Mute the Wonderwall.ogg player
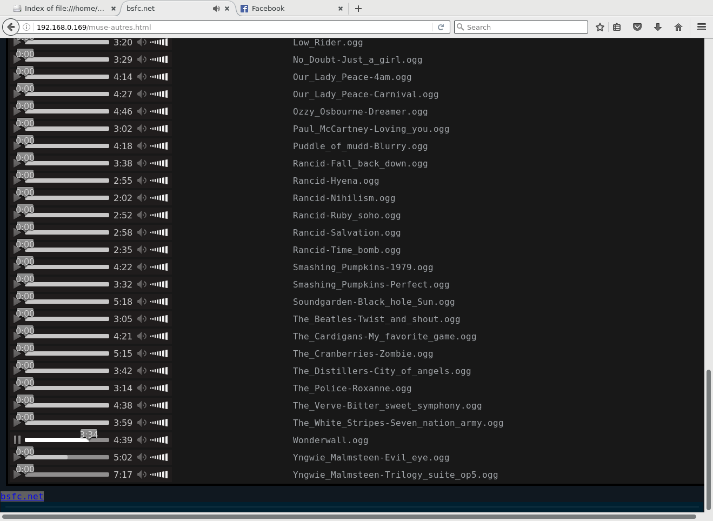713x521 pixels. pos(142,440)
